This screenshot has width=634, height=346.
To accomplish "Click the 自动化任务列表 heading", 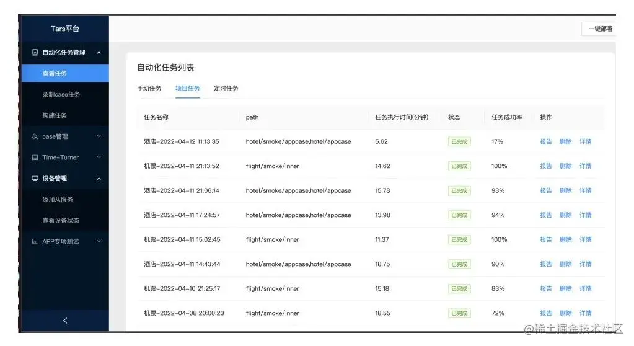I will coord(165,68).
